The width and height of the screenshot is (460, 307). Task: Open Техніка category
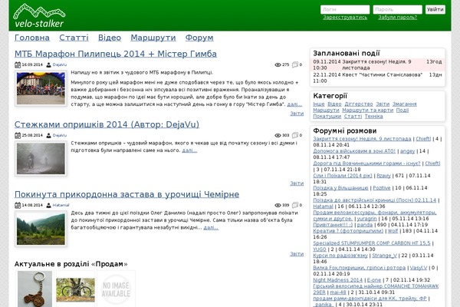point(374,117)
